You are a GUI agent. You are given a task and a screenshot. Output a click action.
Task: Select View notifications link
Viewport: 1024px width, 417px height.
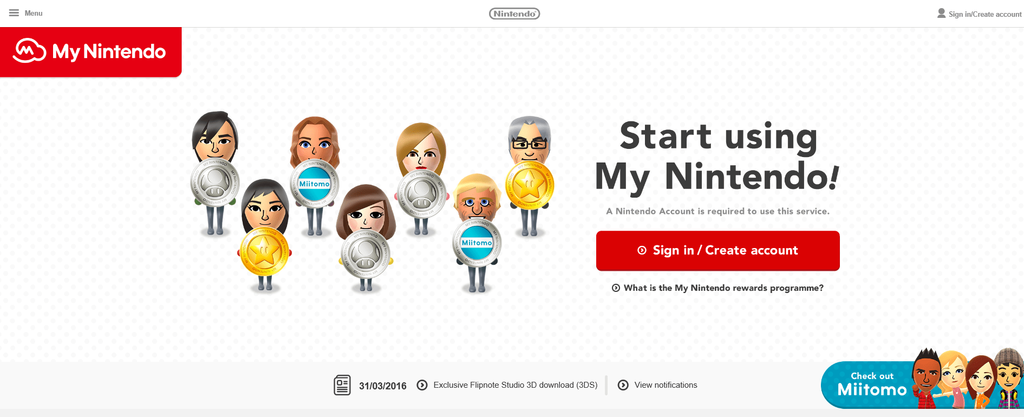666,385
